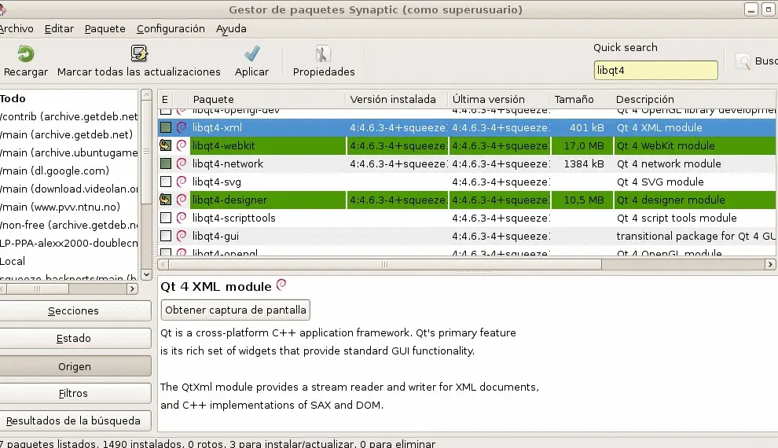This screenshot has width=778, height=448.
Task: Click Debian swirl icon in libqt4-svg row
Action: point(182,182)
